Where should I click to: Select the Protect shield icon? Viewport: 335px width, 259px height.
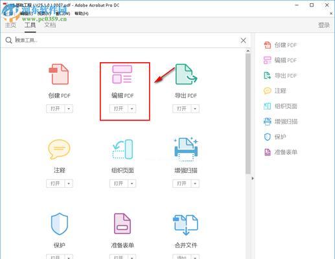60,224
